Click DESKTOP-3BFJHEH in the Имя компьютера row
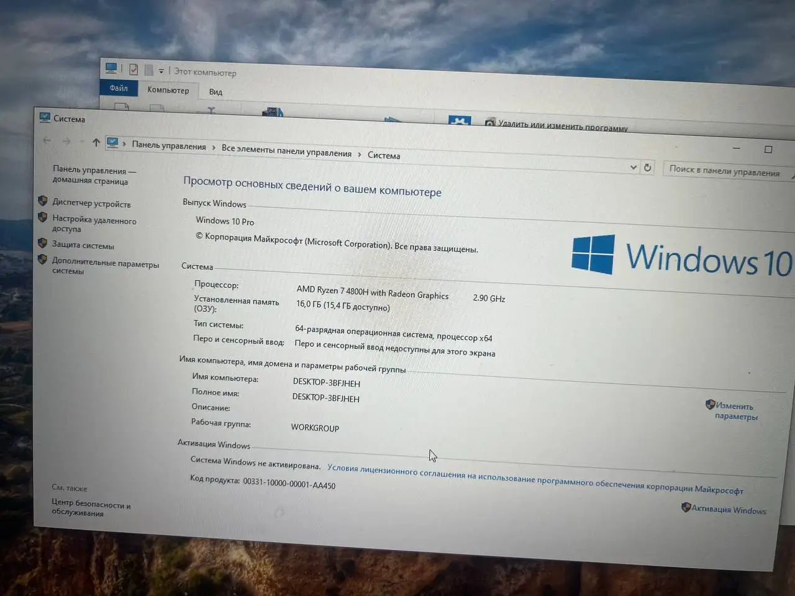 327,382
